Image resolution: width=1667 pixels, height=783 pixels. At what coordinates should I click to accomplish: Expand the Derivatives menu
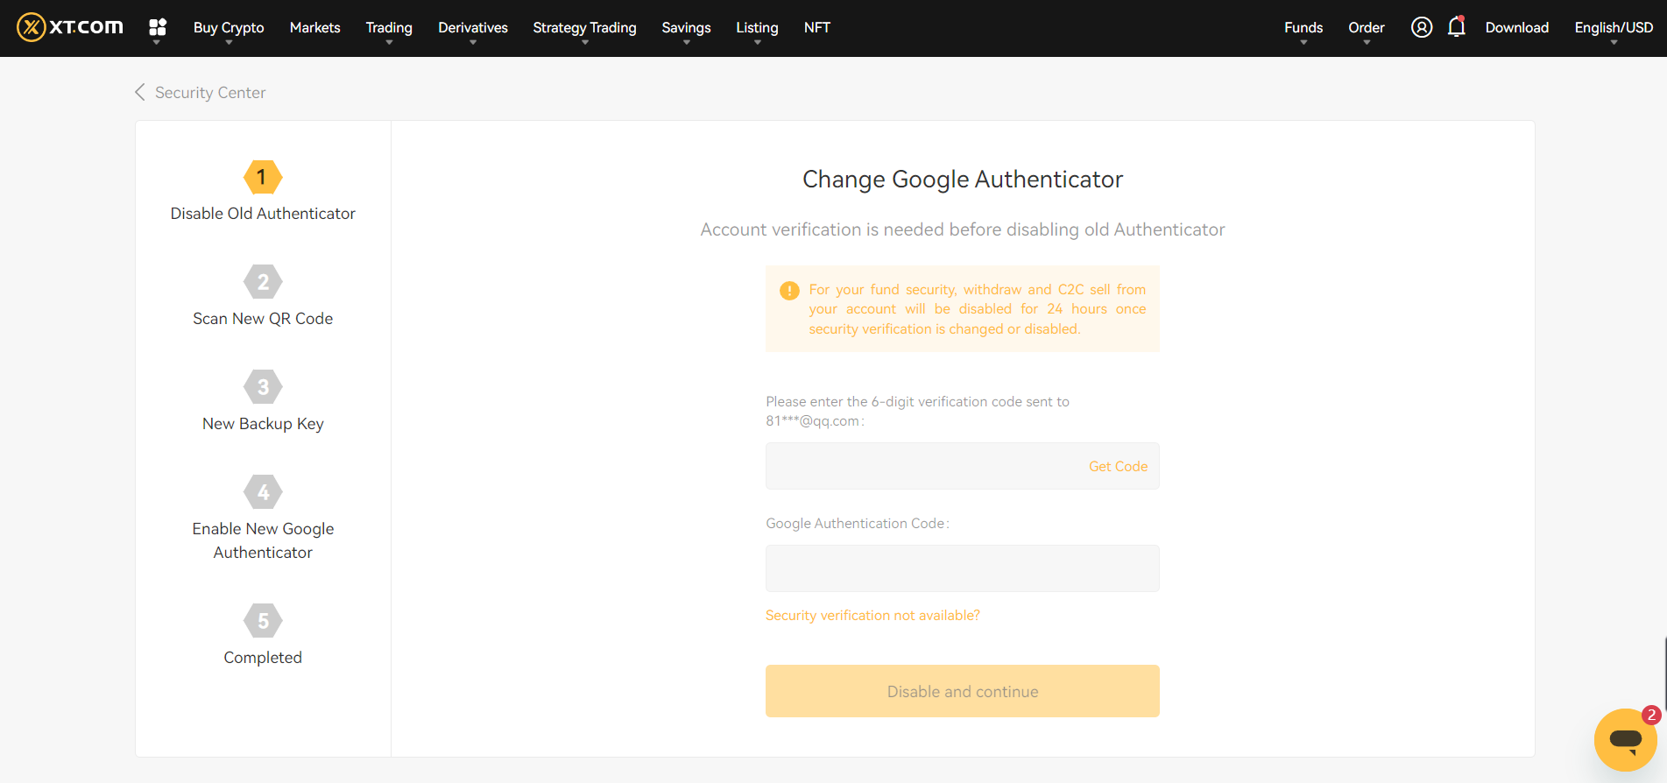472,28
